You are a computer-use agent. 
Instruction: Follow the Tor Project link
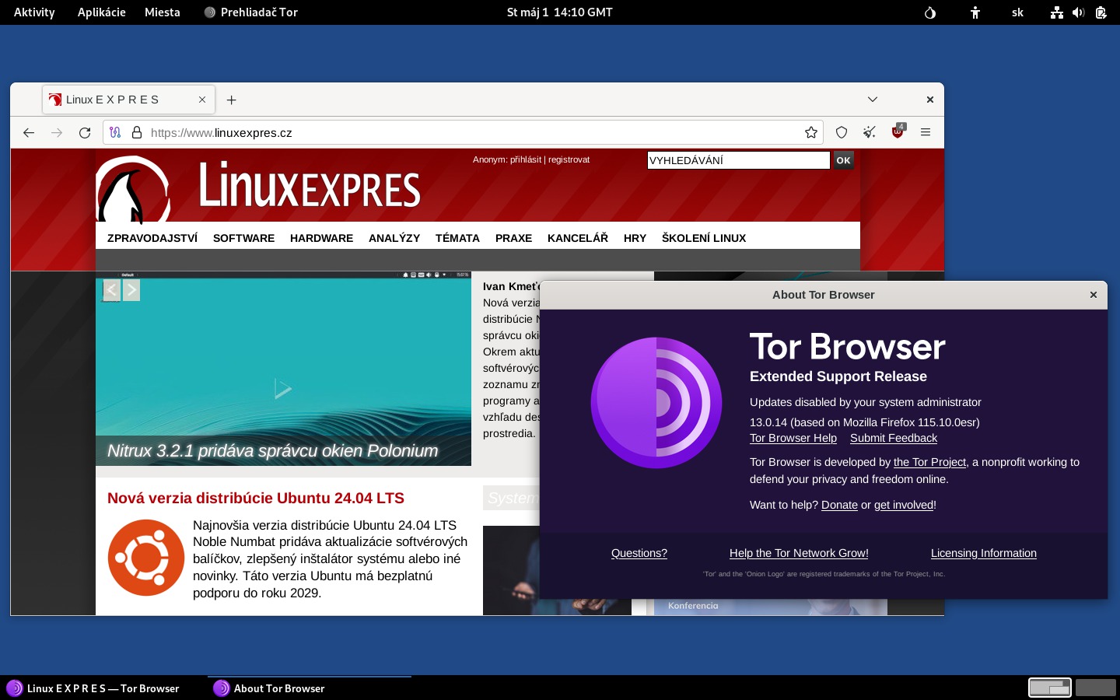[x=929, y=462]
